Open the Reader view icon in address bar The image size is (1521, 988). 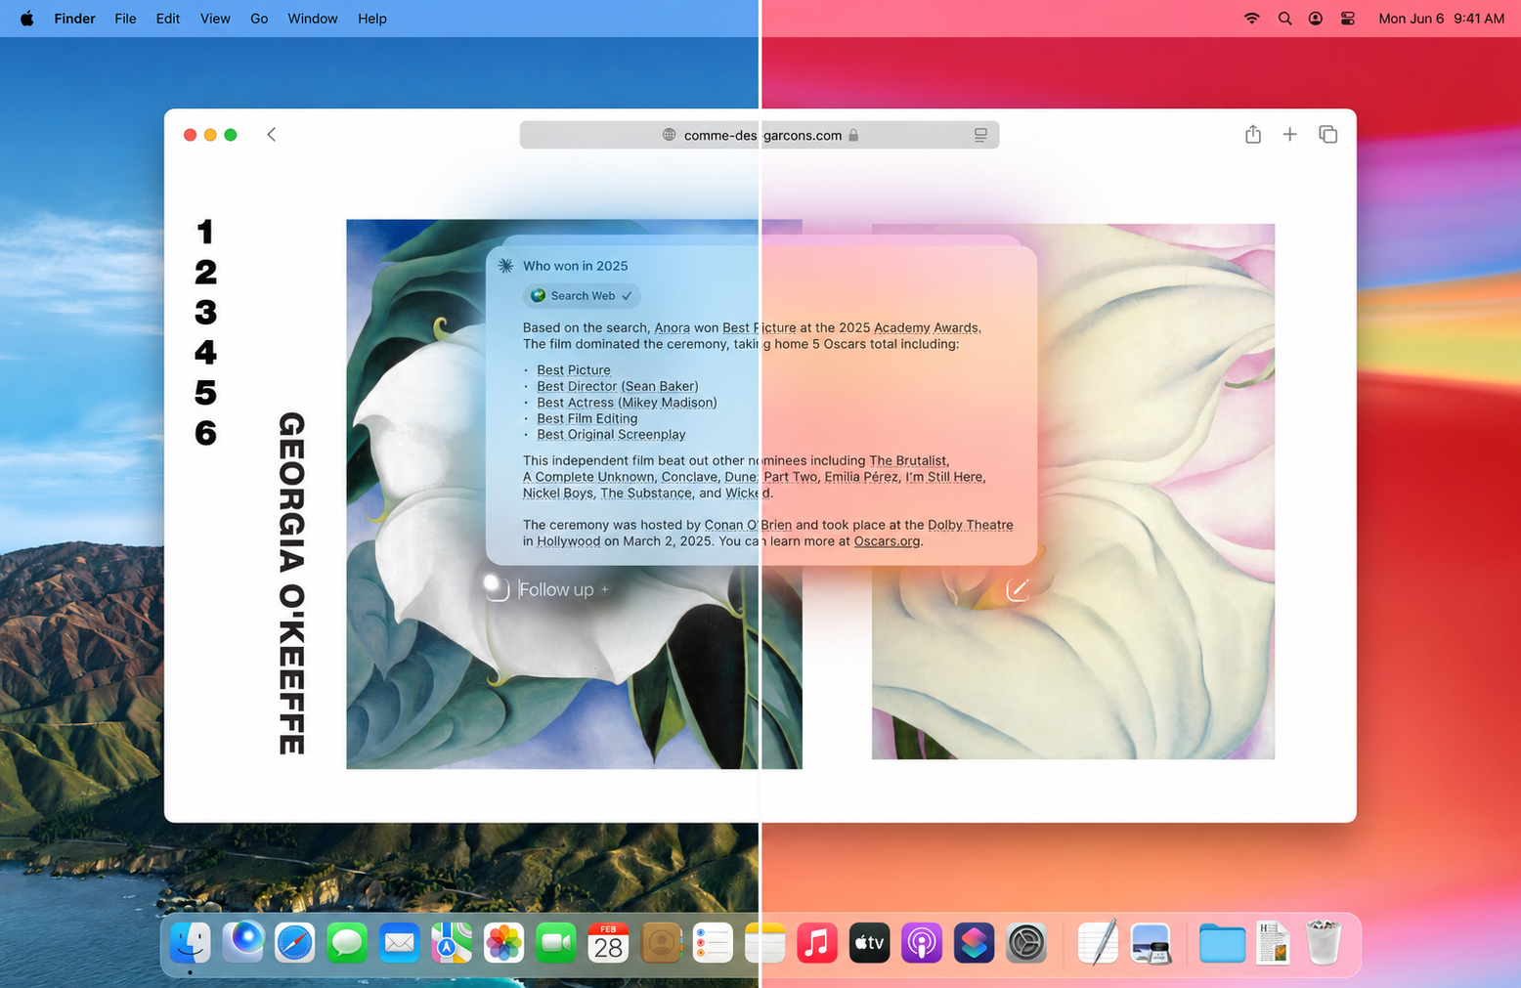click(980, 135)
